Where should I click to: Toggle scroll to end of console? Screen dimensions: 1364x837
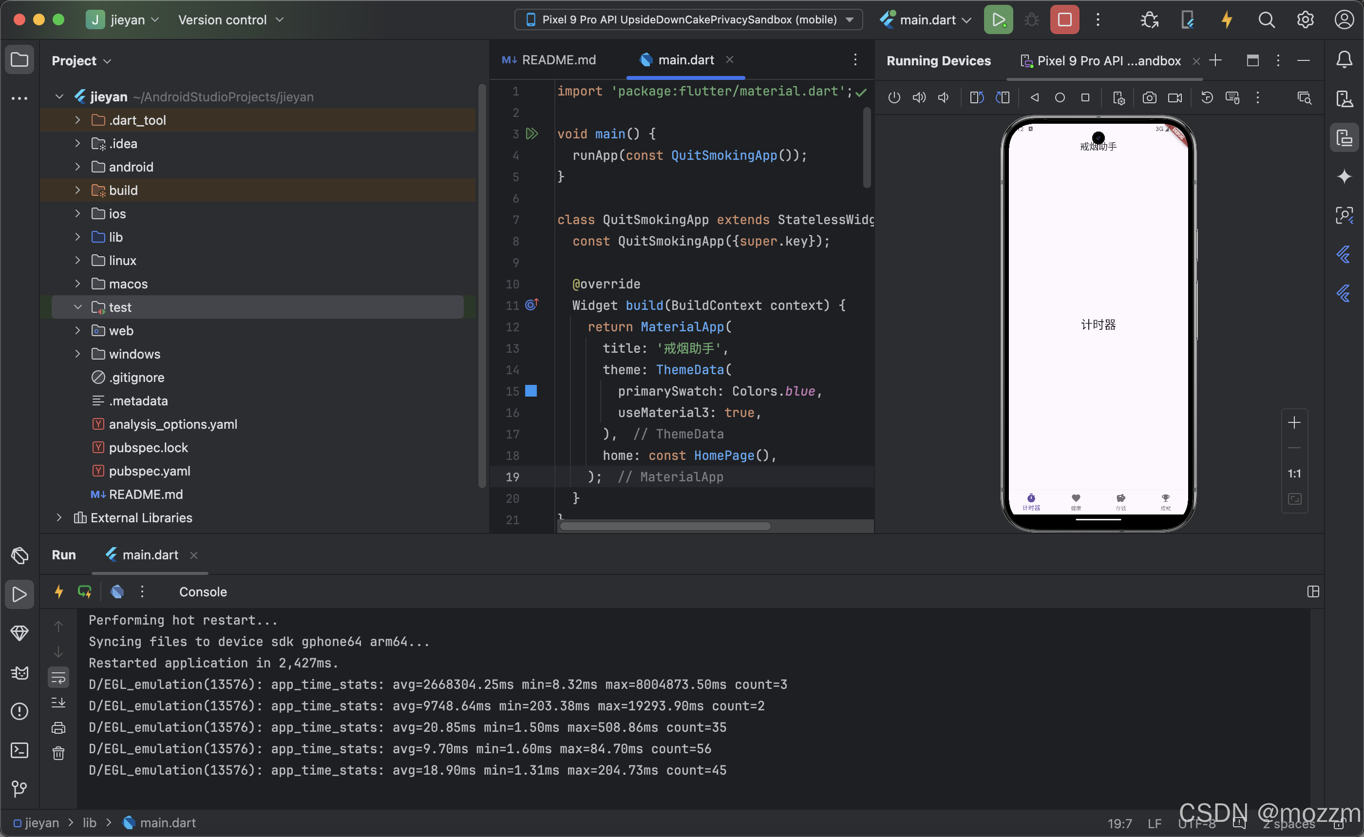(58, 703)
